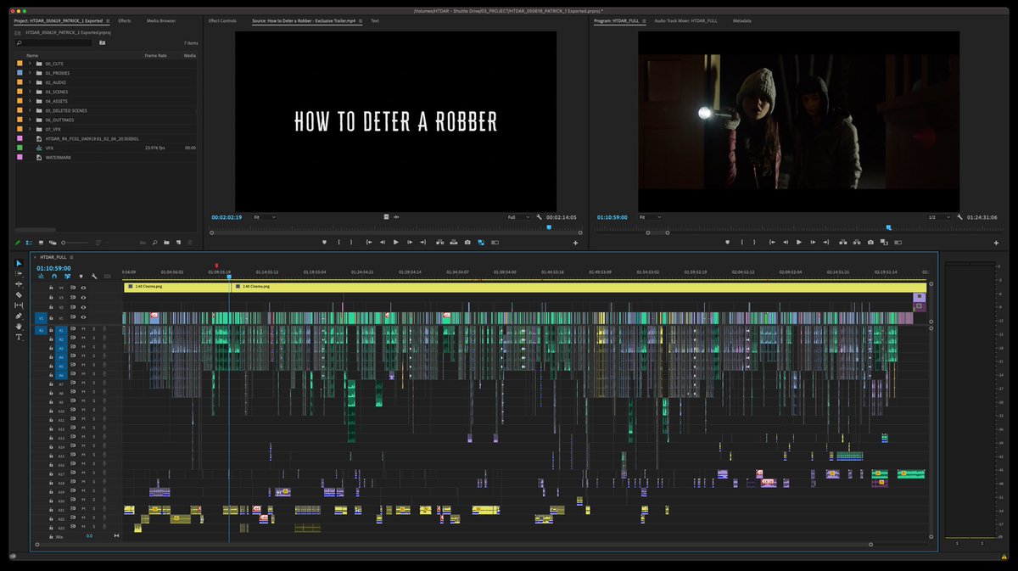
Task: Expand the 00_CUTS bin
Action: (x=30, y=64)
